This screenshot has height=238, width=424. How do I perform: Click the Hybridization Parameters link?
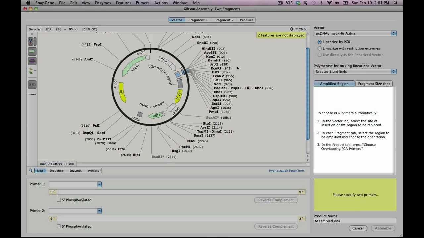[287, 171]
